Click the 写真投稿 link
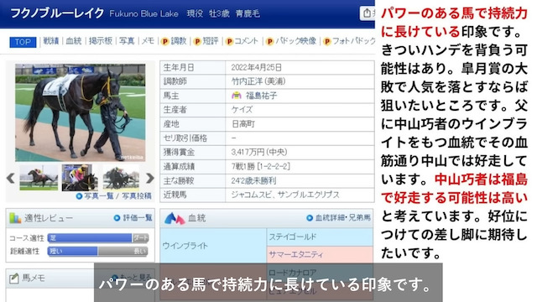The height and width of the screenshot is (302, 537). [x=137, y=195]
